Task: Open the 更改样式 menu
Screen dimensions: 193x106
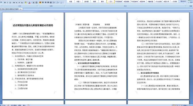Action: pyautogui.click(x=183, y=1)
